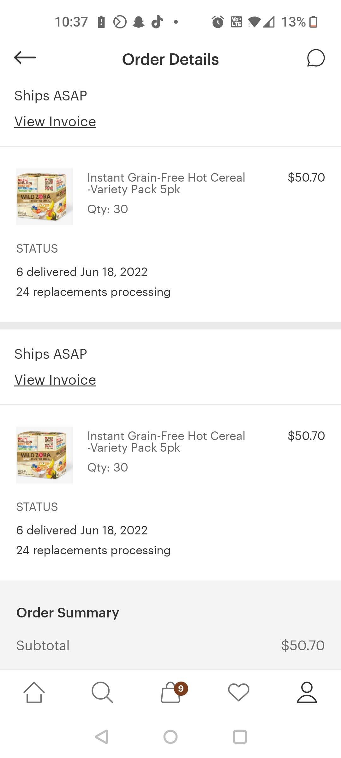
Task: Tap the Order Summary heading
Action: pos(68,613)
